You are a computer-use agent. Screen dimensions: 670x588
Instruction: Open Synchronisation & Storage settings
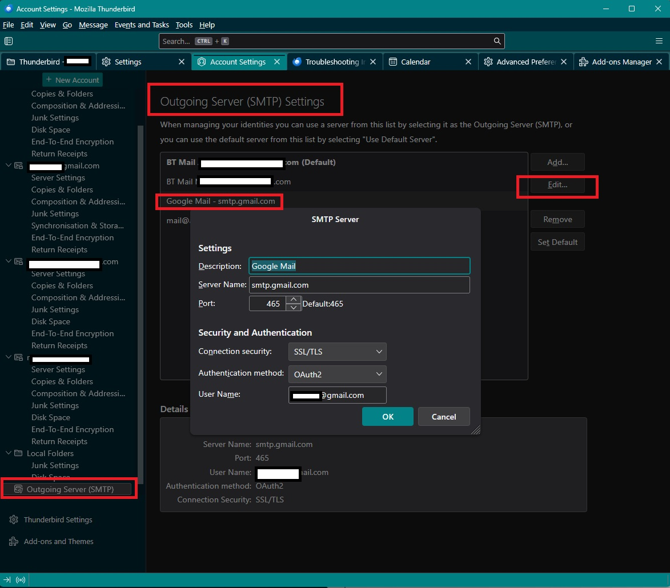point(77,225)
